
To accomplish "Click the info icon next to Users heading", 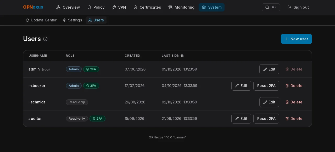I will tap(45, 39).
